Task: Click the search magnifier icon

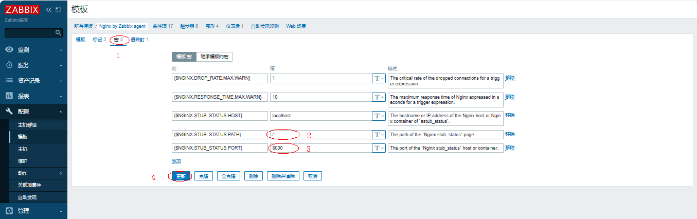Action: tap(59, 33)
